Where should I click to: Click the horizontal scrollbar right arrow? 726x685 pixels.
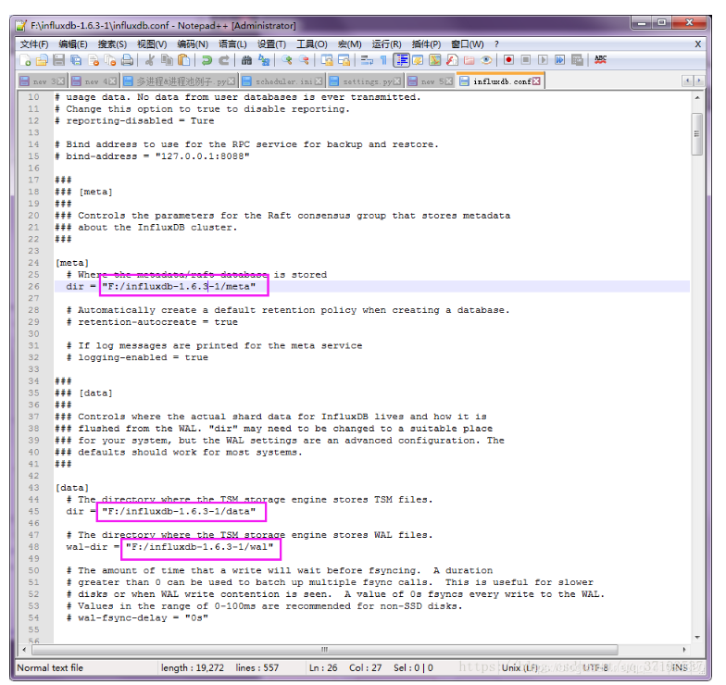point(684,650)
